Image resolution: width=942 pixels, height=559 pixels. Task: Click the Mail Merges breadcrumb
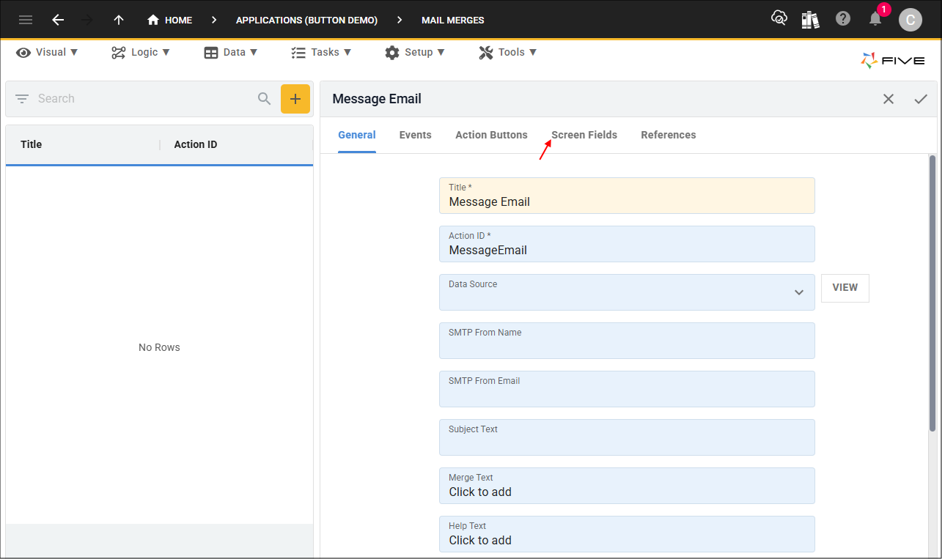coord(452,20)
